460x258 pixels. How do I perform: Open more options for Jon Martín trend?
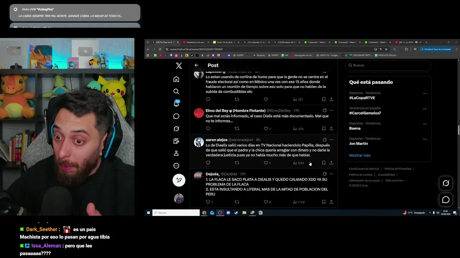(425, 139)
